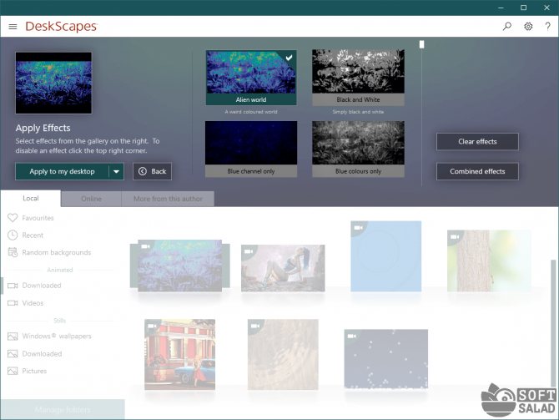Viewport: 559px width, 420px height.
Task: Click the Combined effects button
Action: 477,172
